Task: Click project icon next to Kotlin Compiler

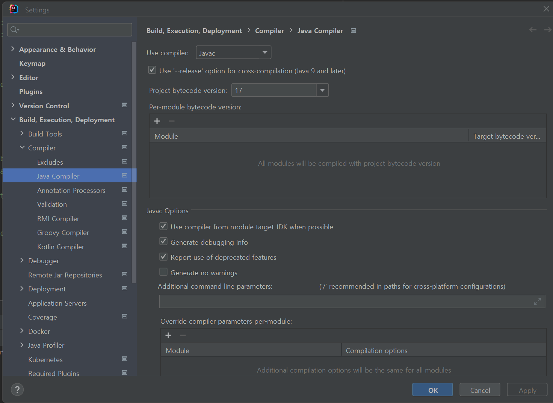Action: pyautogui.click(x=124, y=246)
